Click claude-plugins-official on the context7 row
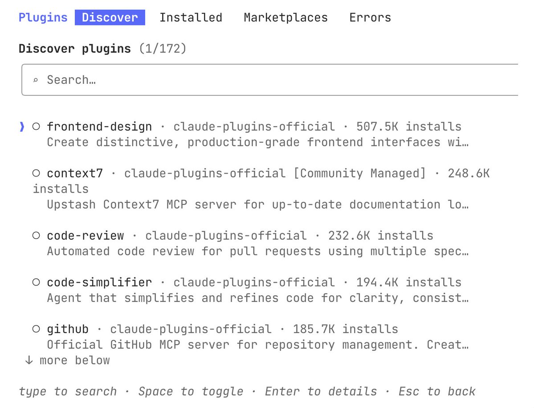This screenshot has width=534, height=408. 205,173
